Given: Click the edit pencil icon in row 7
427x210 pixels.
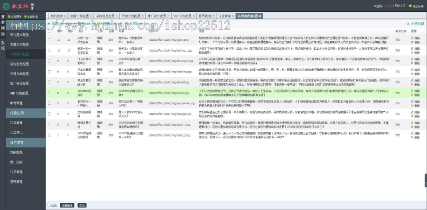Looking at the screenshot, I should [x=412, y=80].
